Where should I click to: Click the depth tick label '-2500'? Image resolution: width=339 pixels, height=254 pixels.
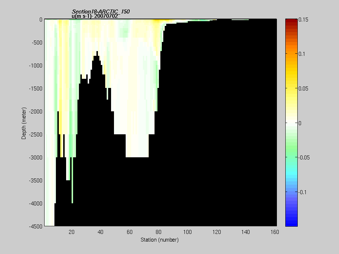(x=36, y=135)
